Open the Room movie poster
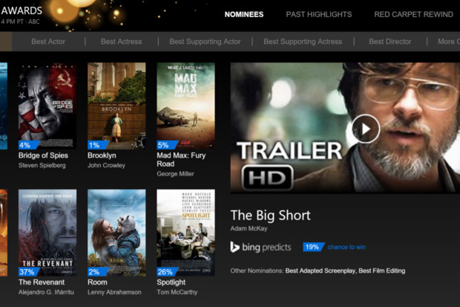 coord(116,232)
